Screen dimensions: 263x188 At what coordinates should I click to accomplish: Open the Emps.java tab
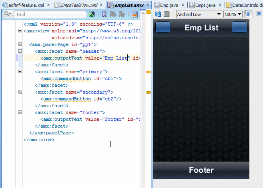pyautogui.click(x=205, y=5)
